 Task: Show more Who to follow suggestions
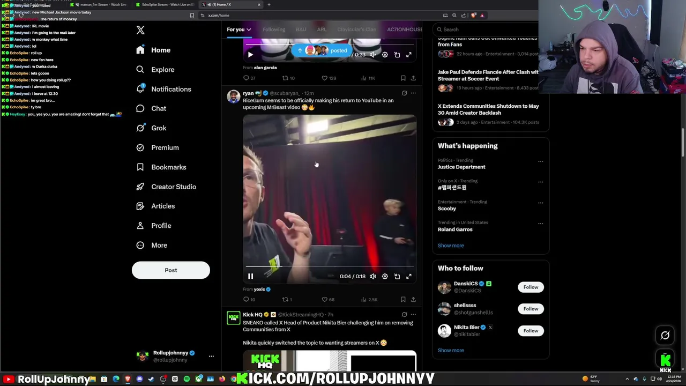[451, 351]
